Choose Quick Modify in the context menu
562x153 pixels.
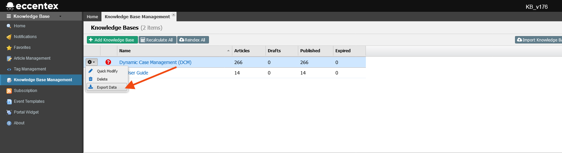[x=107, y=71]
